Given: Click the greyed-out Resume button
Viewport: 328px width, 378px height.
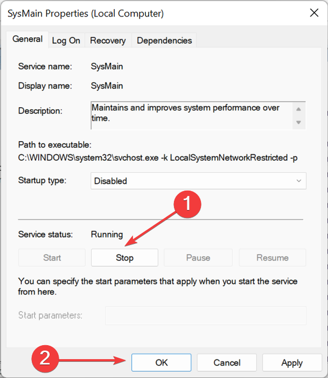Looking at the screenshot, I should pos(272,258).
